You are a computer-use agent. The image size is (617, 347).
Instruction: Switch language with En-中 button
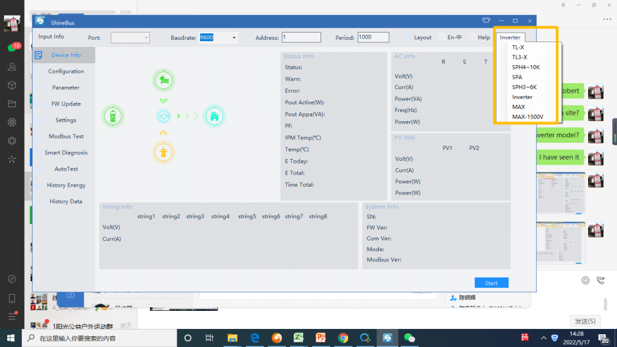450,37
